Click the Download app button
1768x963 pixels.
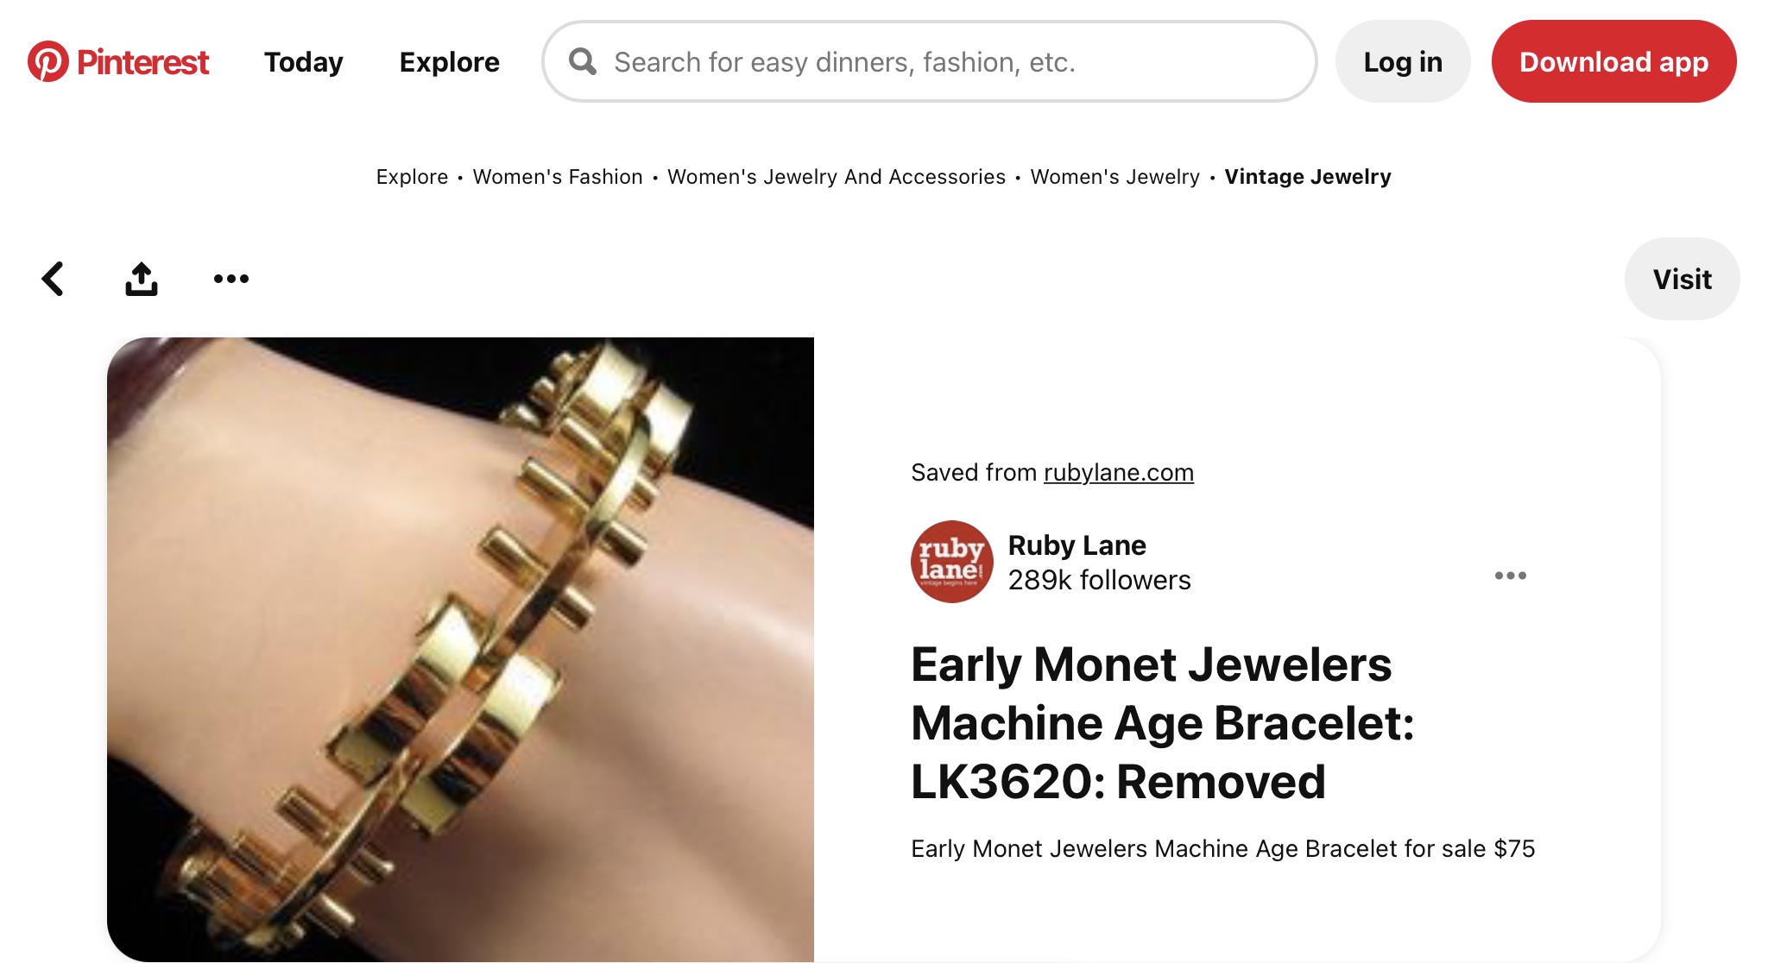point(1613,61)
